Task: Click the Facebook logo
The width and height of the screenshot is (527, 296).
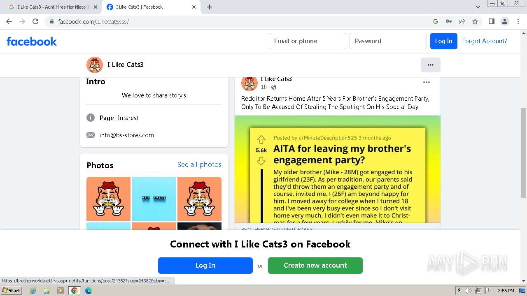Action: 32,41
